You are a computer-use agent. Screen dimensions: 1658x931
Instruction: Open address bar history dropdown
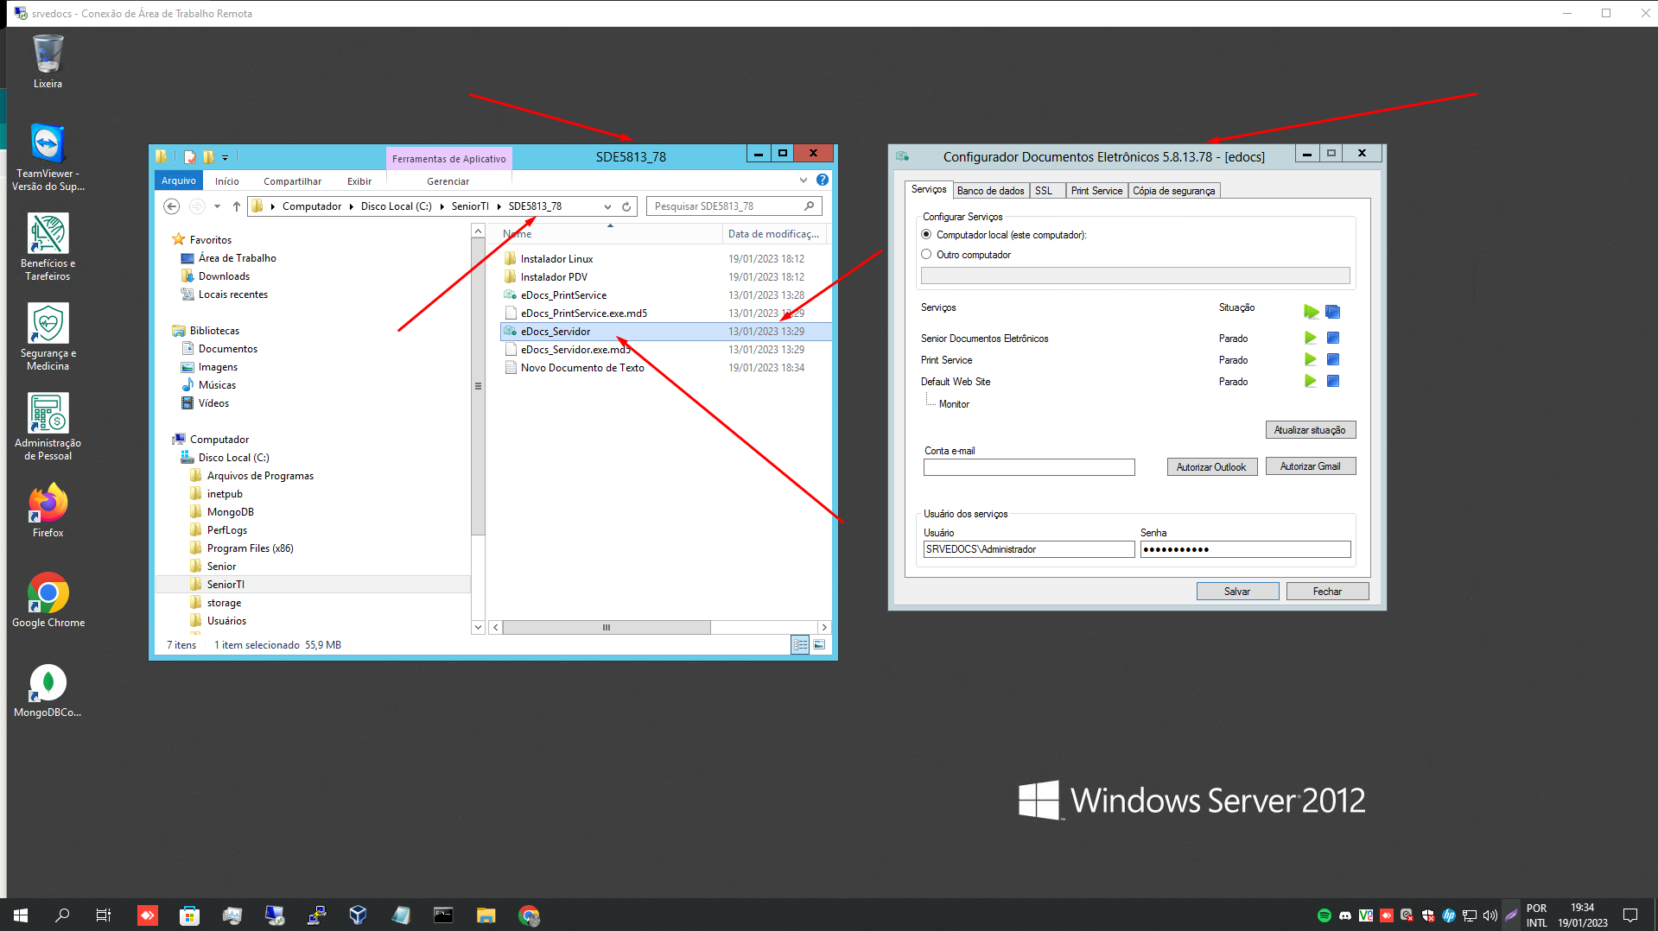607,206
